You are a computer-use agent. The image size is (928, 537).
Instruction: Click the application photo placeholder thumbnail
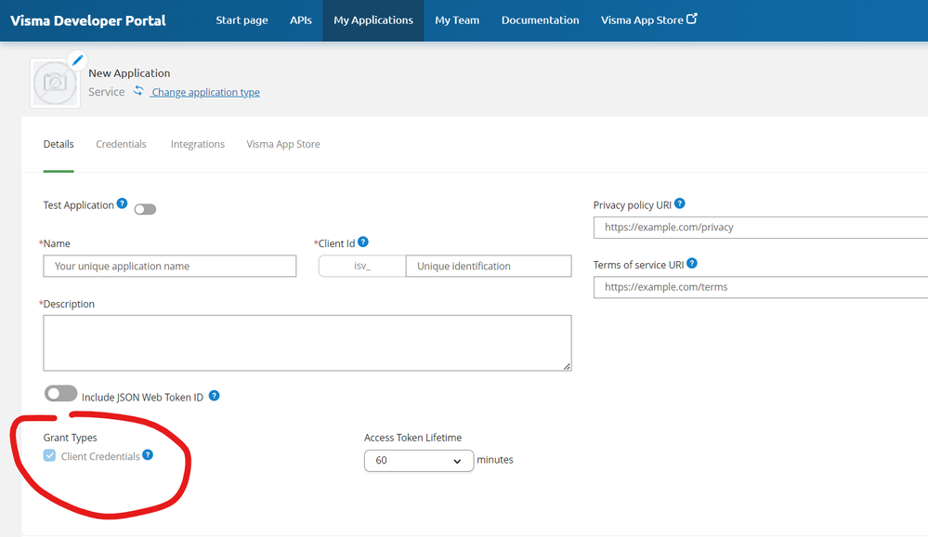pyautogui.click(x=55, y=84)
